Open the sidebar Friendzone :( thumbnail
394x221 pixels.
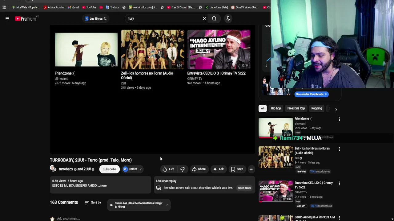click(x=276, y=128)
